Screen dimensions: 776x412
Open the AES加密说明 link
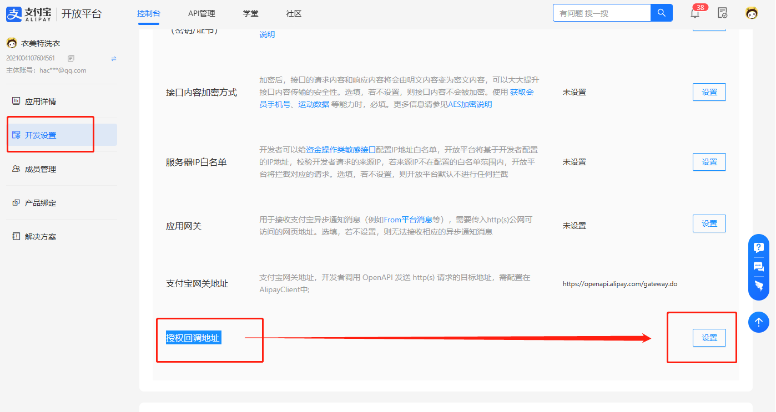(x=470, y=104)
